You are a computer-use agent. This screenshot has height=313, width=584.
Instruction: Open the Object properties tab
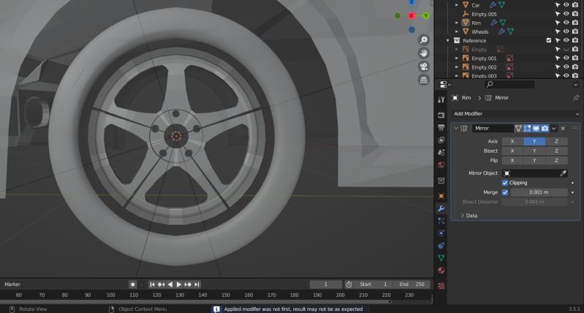(x=441, y=196)
